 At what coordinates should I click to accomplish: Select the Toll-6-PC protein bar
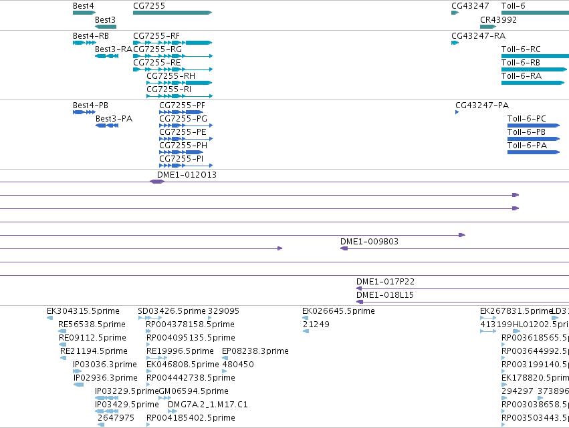click(534, 126)
